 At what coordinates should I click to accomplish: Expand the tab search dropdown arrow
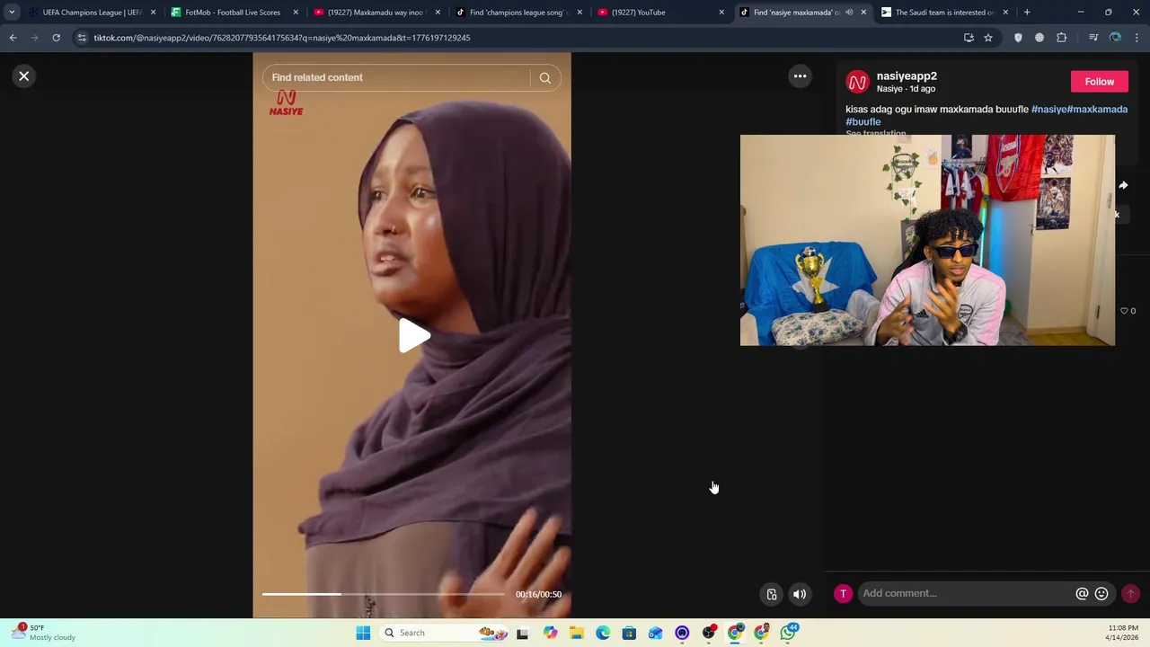12,13
